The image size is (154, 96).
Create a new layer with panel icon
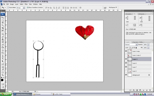coord(147,90)
